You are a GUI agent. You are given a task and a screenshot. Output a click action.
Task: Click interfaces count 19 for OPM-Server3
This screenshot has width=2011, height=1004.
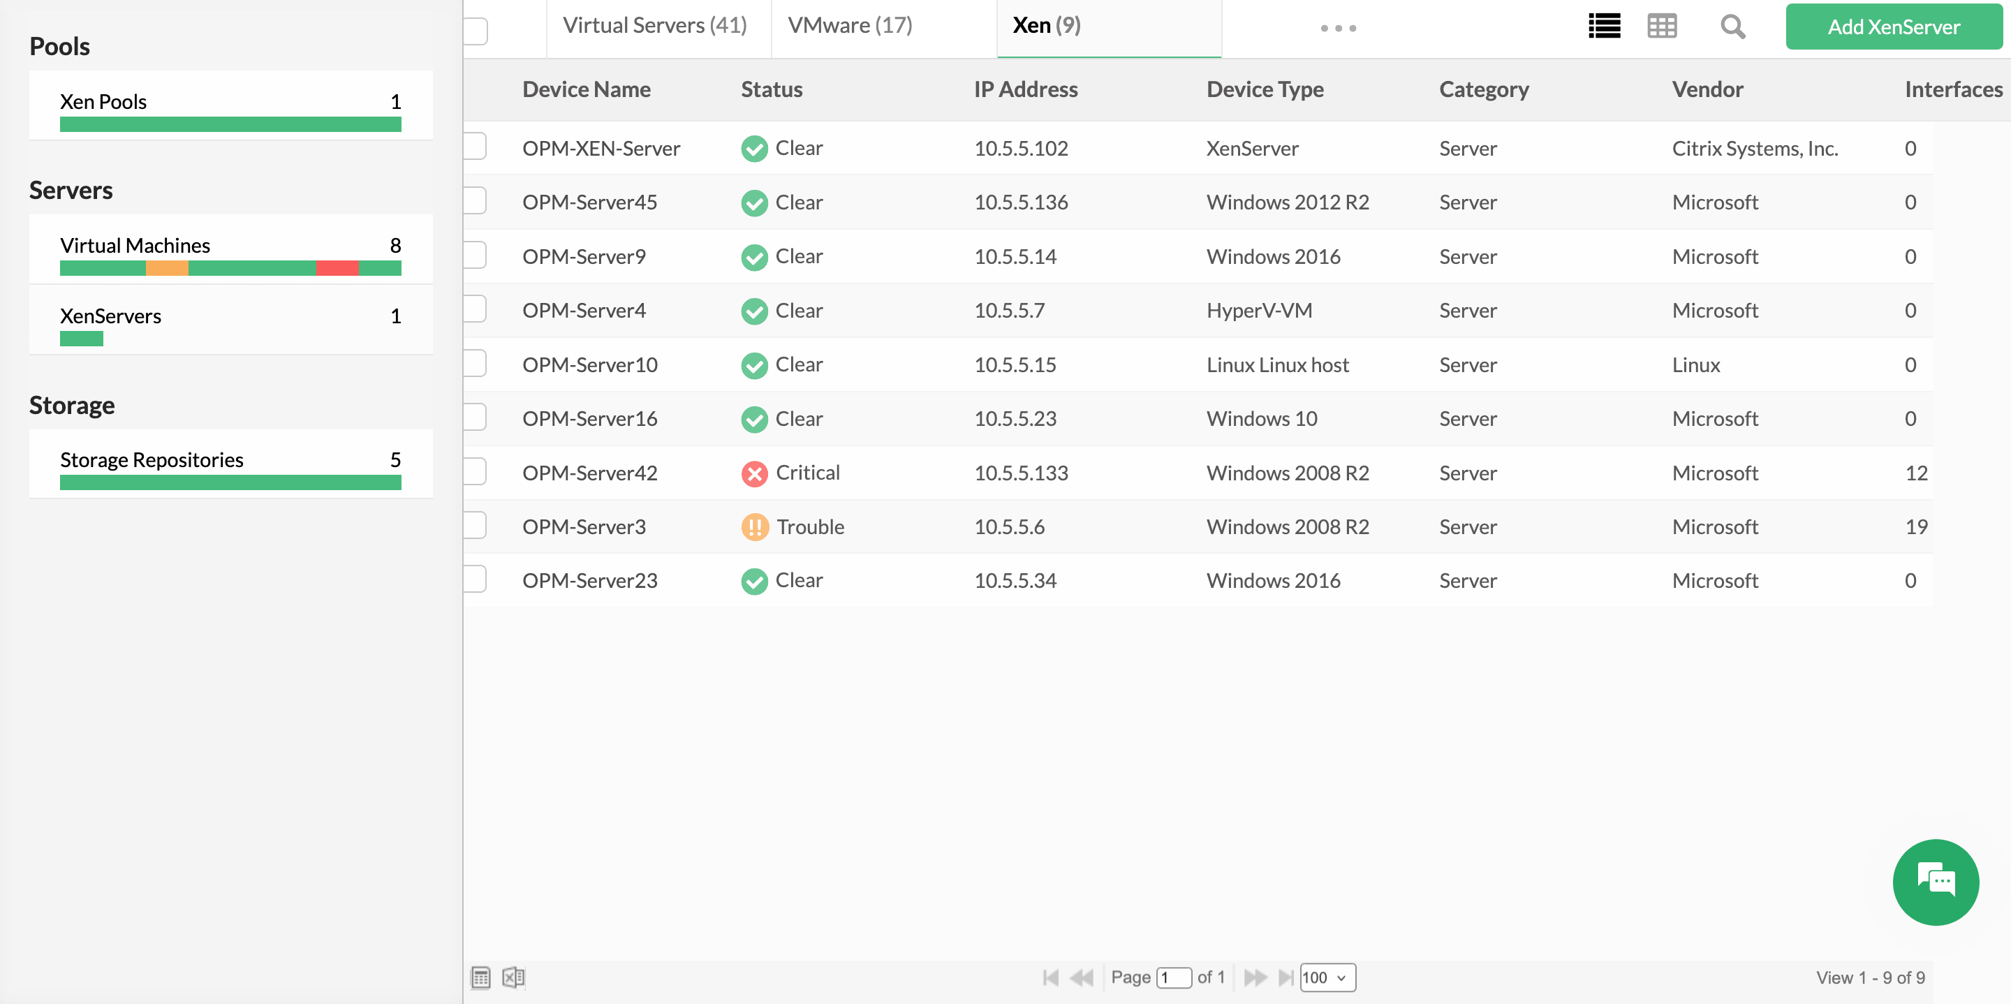pyautogui.click(x=1916, y=527)
